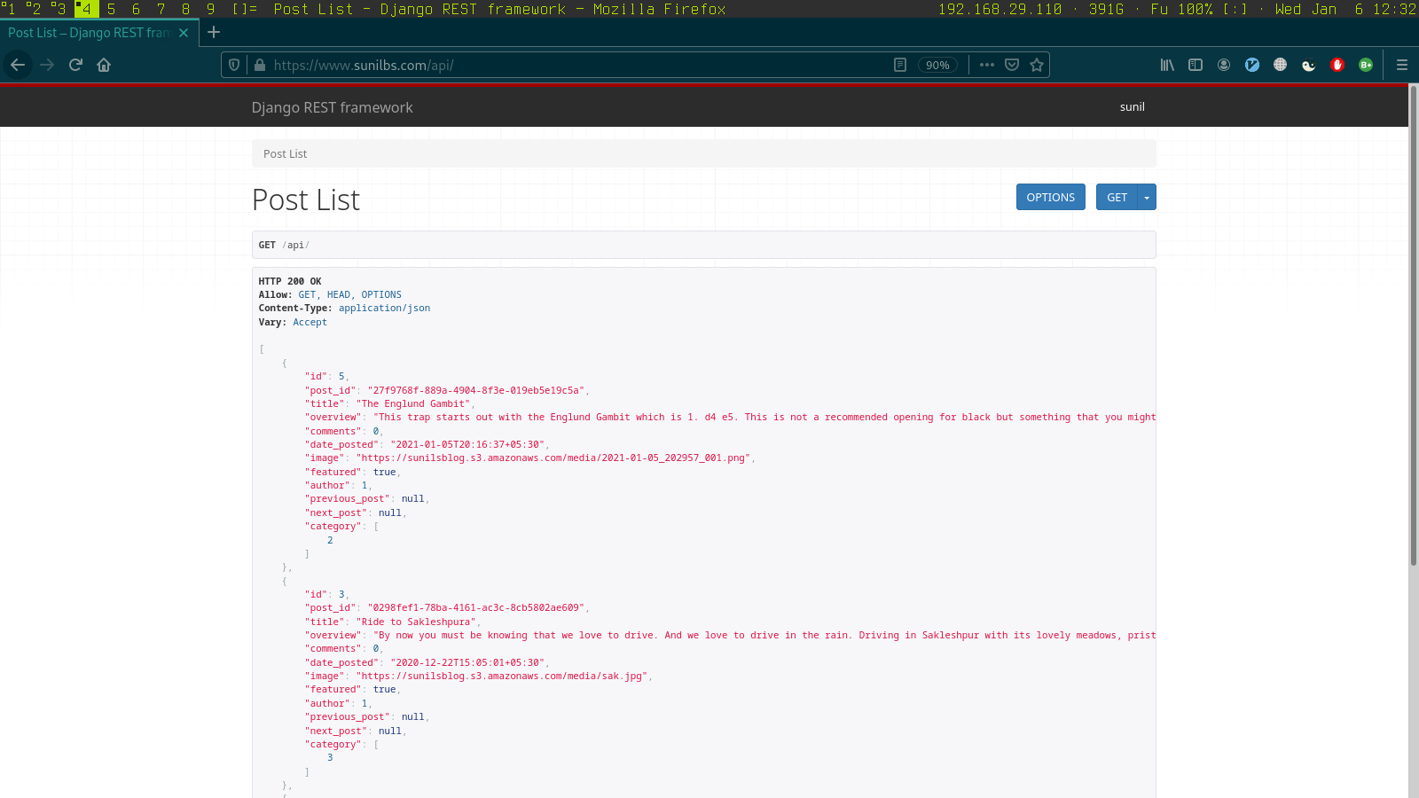
Task: Open the sak.jpg image URL
Action: click(x=504, y=677)
